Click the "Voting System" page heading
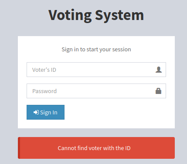 [x=96, y=15]
